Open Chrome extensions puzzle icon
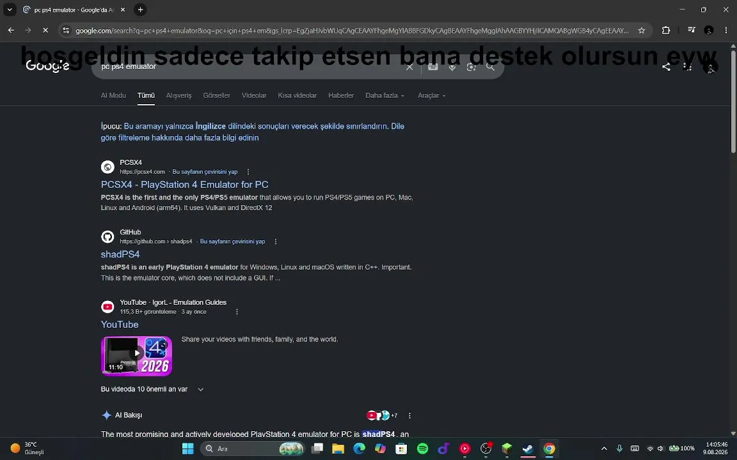 (x=666, y=31)
